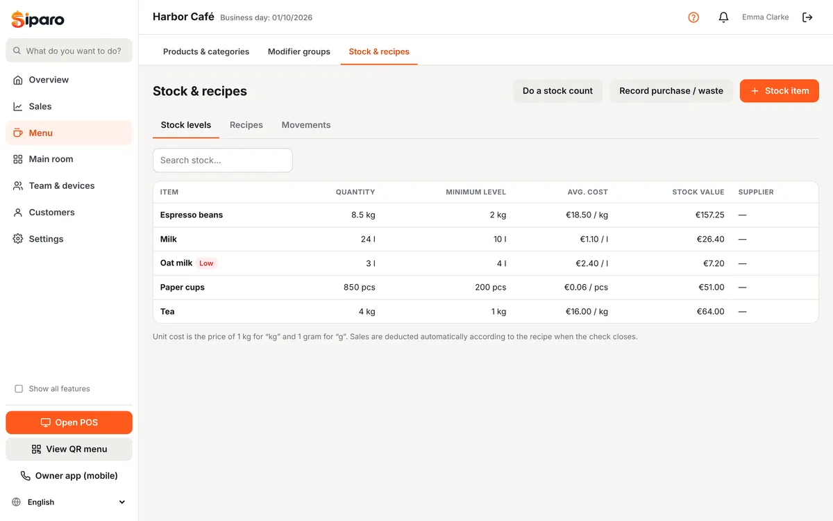This screenshot has width=833, height=521.
Task: Switch to Products & categories tab
Action: pos(206,51)
